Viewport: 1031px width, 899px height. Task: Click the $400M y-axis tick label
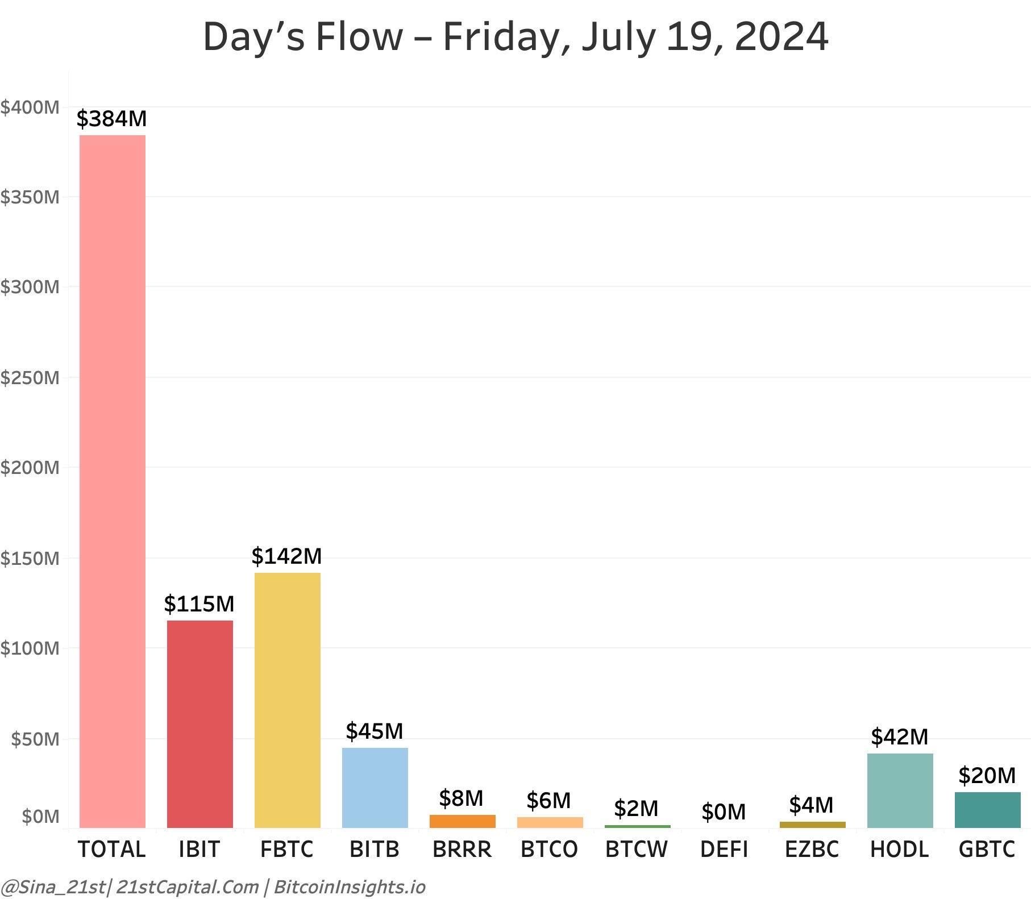[30, 107]
